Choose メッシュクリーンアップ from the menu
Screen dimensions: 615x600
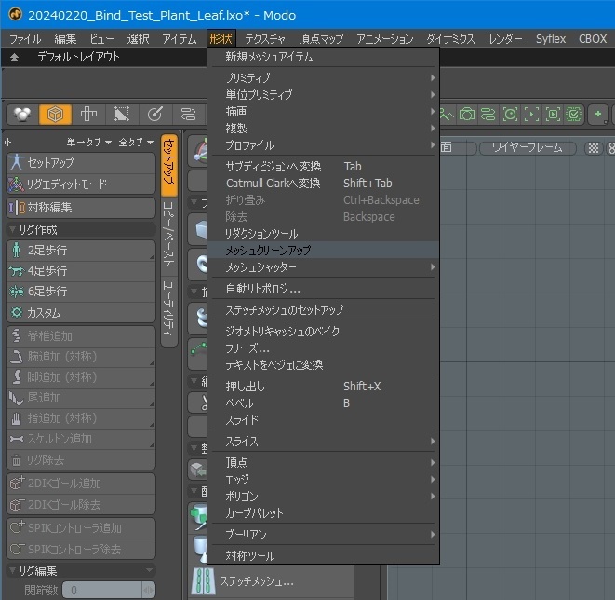pos(323,250)
